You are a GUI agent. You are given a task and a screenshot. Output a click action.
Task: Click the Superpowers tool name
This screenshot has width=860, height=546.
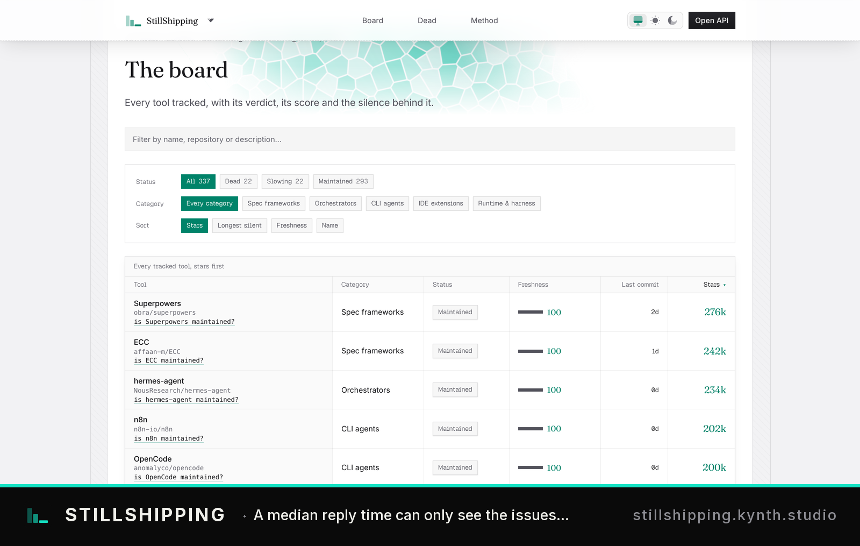(157, 303)
